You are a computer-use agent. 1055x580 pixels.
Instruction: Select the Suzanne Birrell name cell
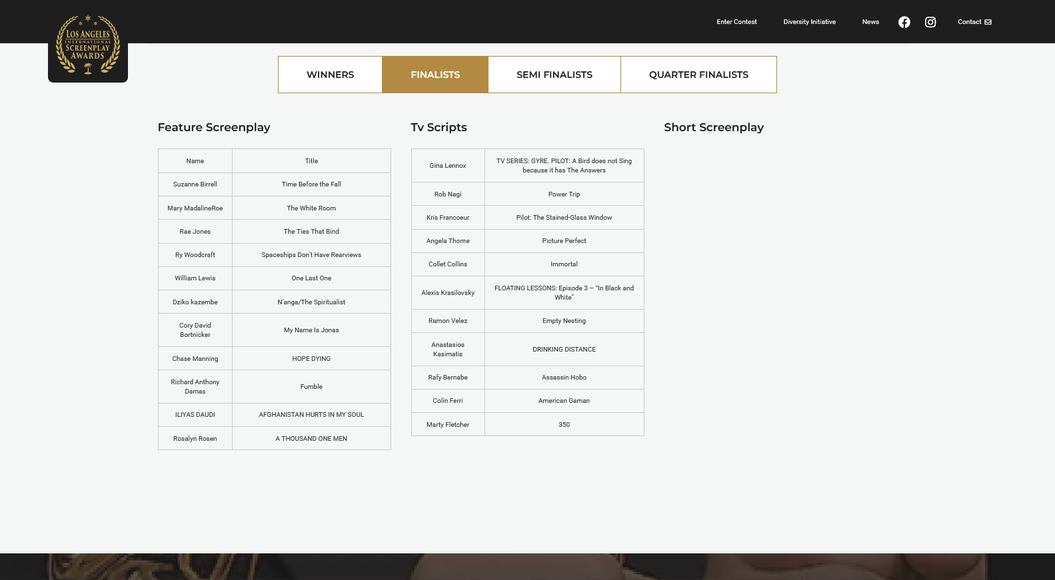(x=195, y=184)
